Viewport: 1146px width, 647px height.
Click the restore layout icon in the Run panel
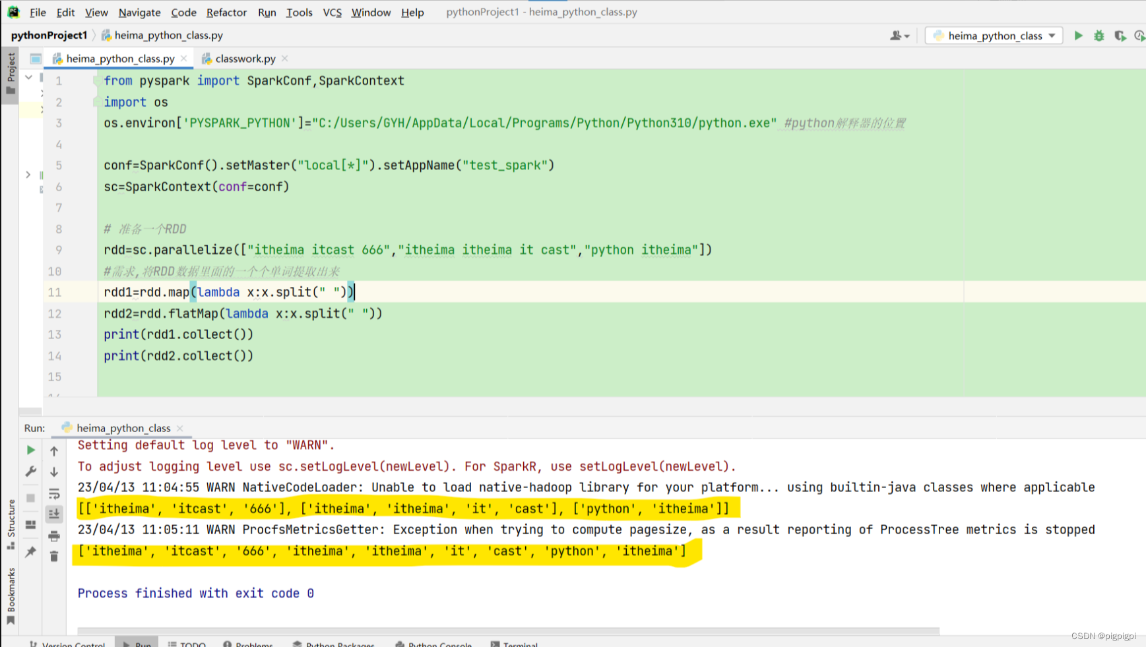(31, 525)
